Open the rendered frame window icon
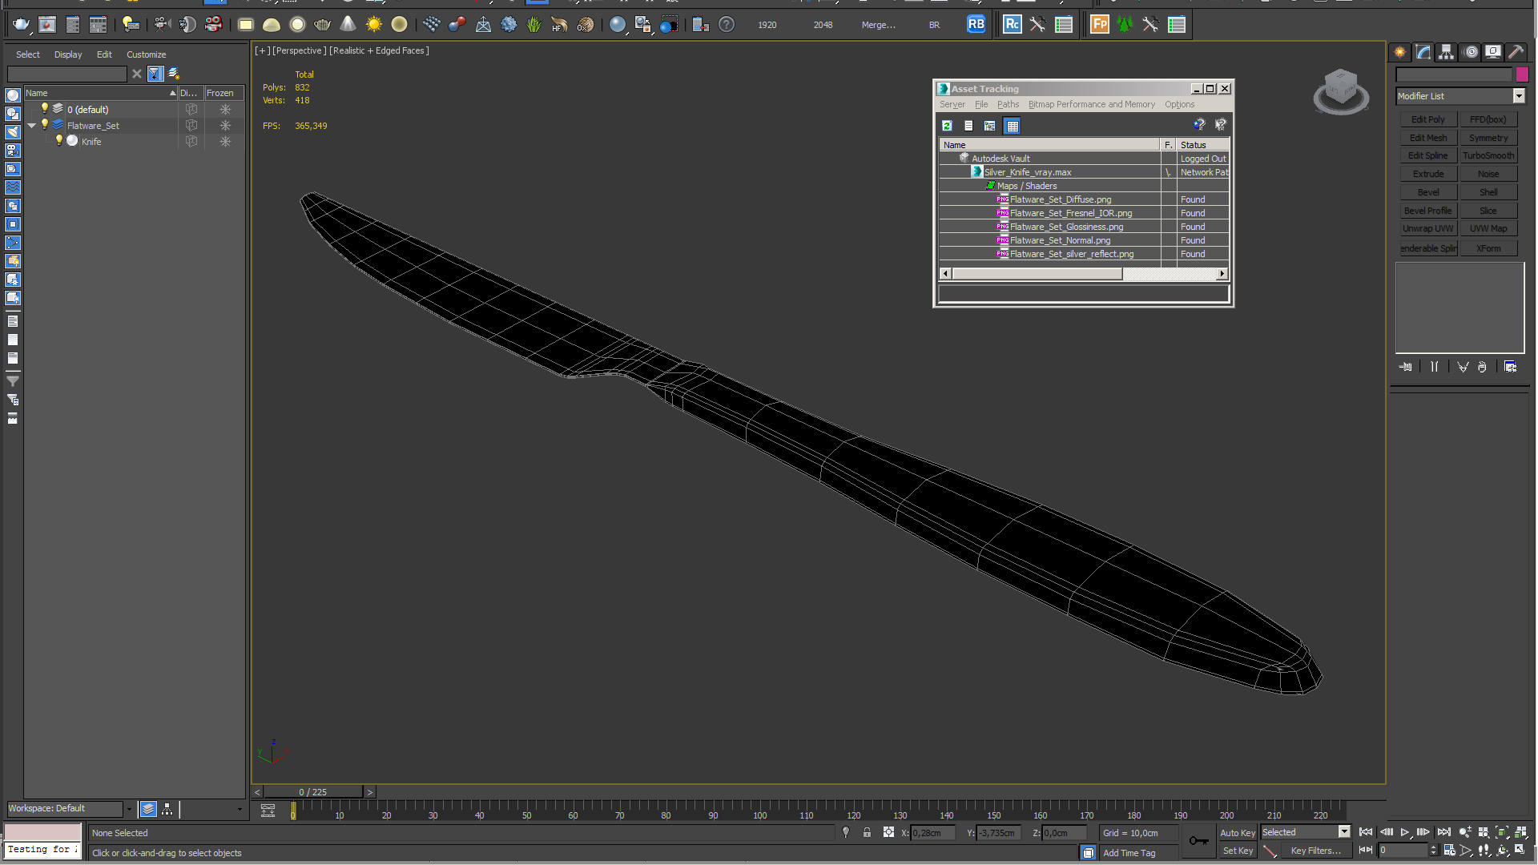1538x865 pixels. [47, 25]
